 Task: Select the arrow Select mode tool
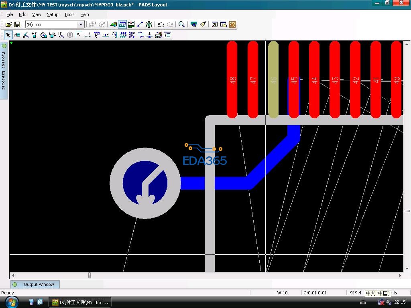click(x=8, y=35)
